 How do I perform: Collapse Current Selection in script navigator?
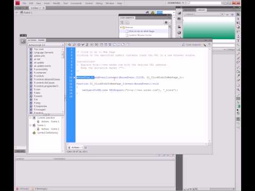(x=30, y=118)
